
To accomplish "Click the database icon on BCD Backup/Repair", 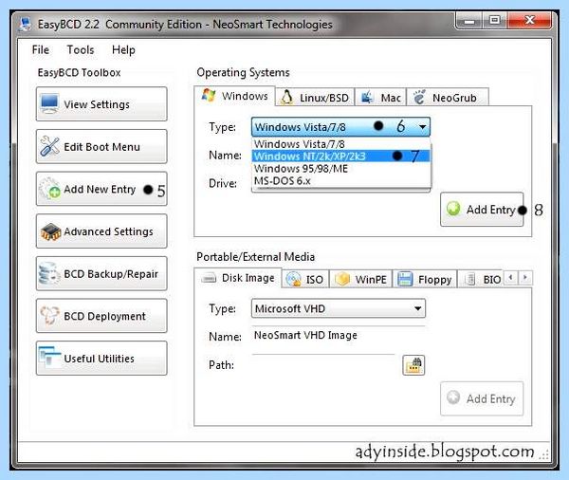I will click(x=49, y=273).
